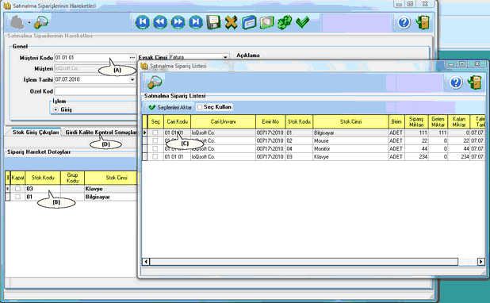Open the blue window form icon
This screenshot has height=303, width=490.
point(249,22)
